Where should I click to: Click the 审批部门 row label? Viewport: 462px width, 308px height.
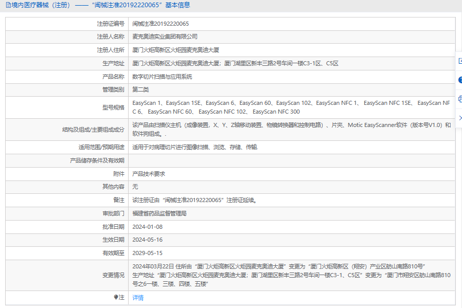coord(113,213)
